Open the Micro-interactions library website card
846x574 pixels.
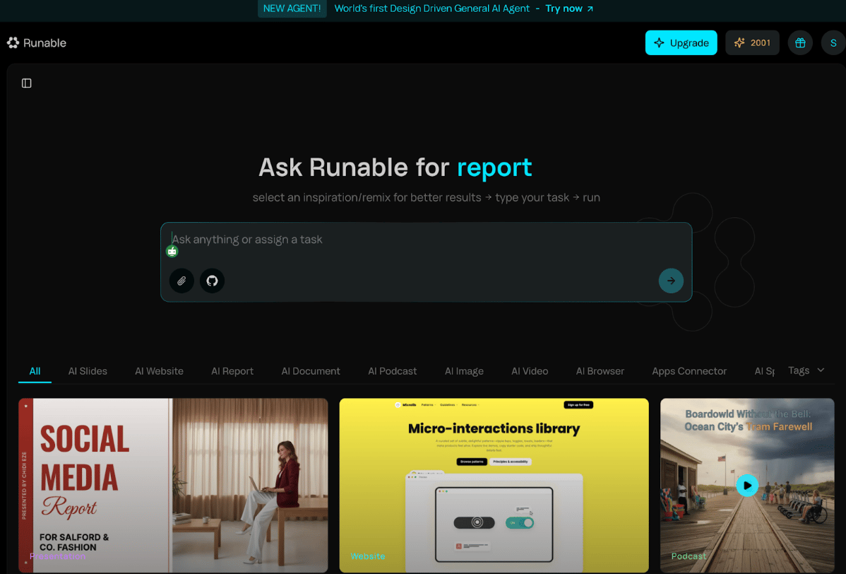494,486
